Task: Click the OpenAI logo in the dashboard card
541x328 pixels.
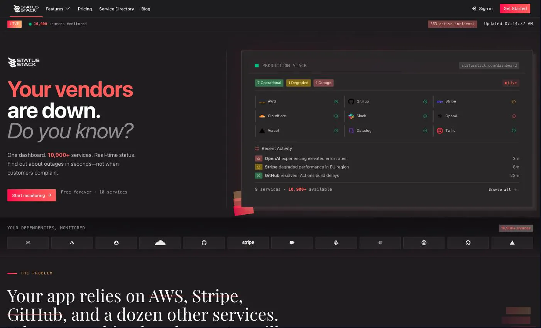Action: click(440, 116)
